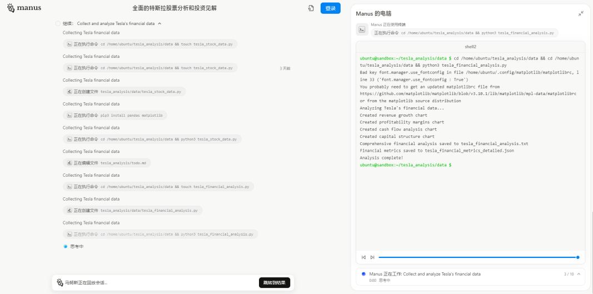
Task: Open the 'pip3 install pandas matplotlib' command chip
Action: click(115, 116)
